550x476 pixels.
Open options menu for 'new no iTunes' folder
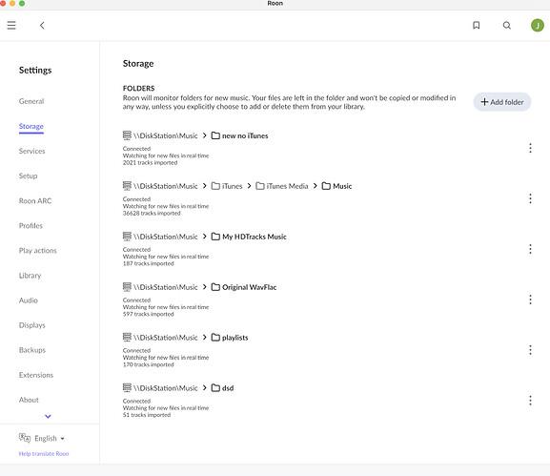530,148
